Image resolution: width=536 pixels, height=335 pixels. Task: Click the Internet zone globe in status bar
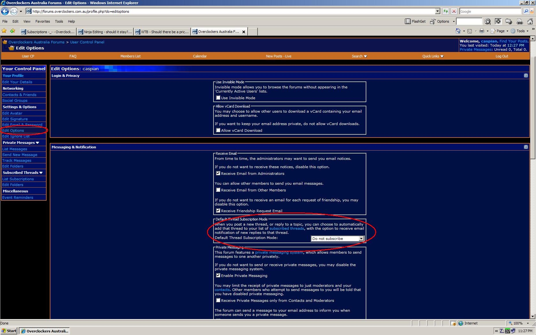pyautogui.click(x=461, y=323)
